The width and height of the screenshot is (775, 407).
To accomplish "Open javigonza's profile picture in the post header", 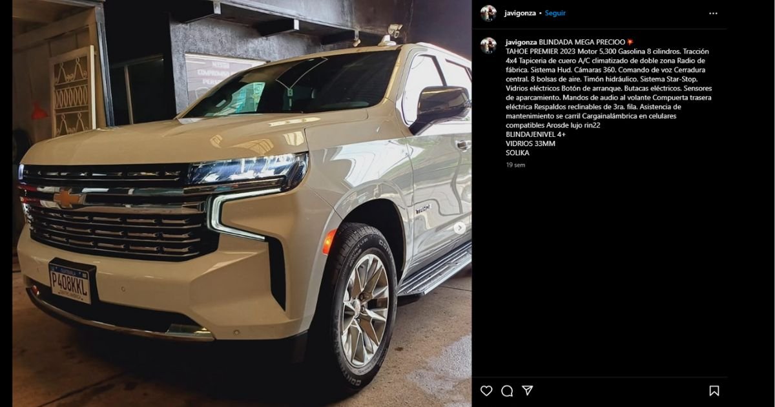I will (488, 13).
